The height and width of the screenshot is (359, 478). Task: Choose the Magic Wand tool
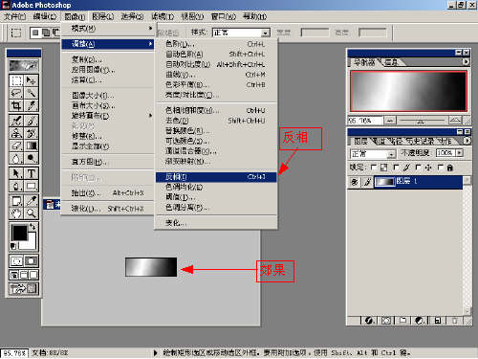pyautogui.click(x=31, y=93)
